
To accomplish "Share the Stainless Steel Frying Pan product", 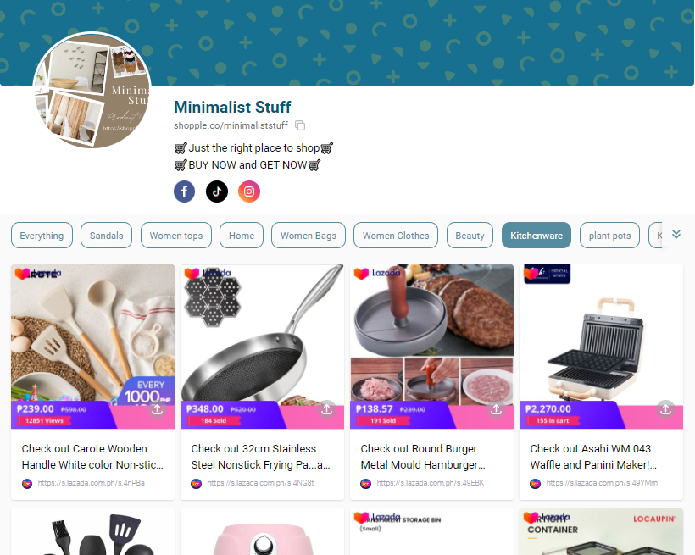I will point(326,409).
